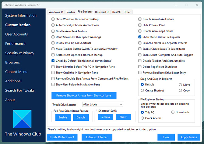Check Show OneDrive In Navigation Pane
This screenshot has height=144, width=204.
53,73
